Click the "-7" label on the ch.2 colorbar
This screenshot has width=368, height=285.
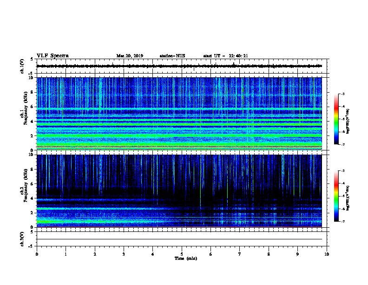click(x=342, y=221)
